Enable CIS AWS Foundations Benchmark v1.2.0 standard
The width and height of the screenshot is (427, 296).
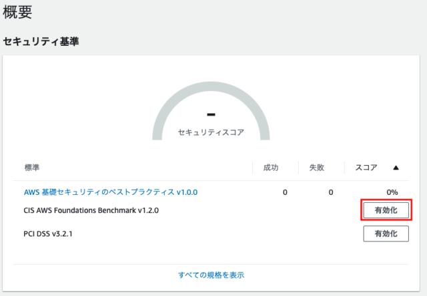386,210
